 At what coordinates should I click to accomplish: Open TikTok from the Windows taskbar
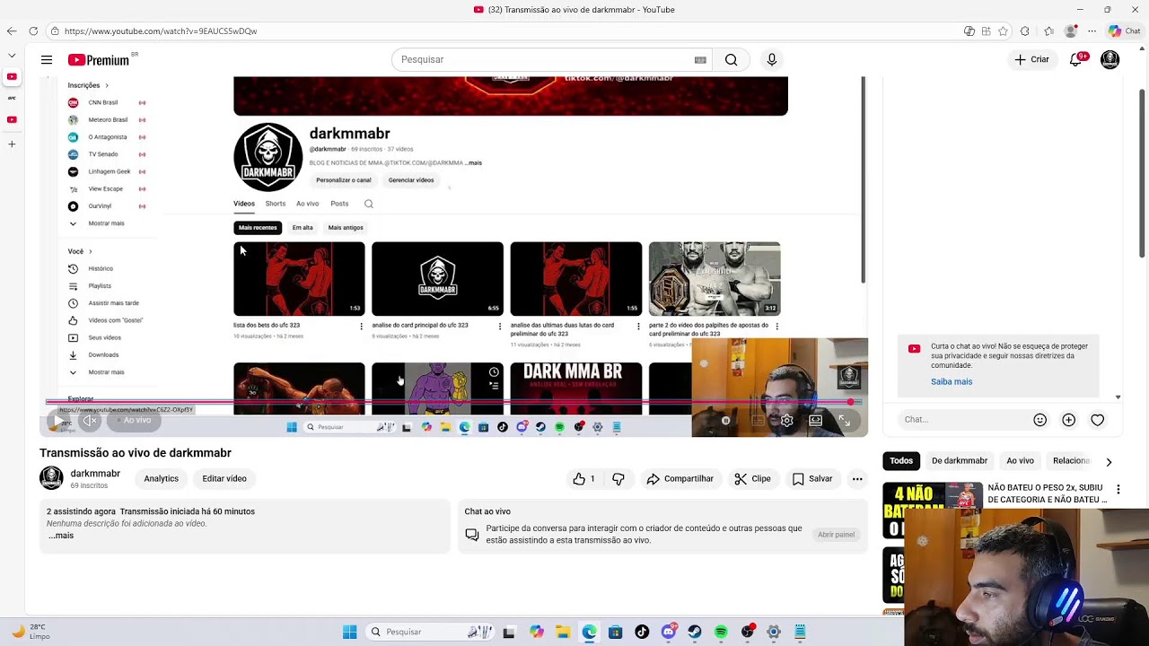(641, 633)
